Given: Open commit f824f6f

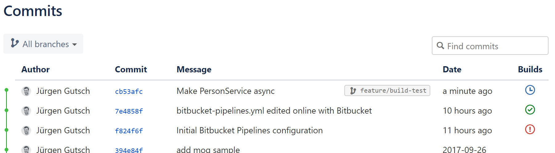Looking at the screenshot, I should coord(129,131).
